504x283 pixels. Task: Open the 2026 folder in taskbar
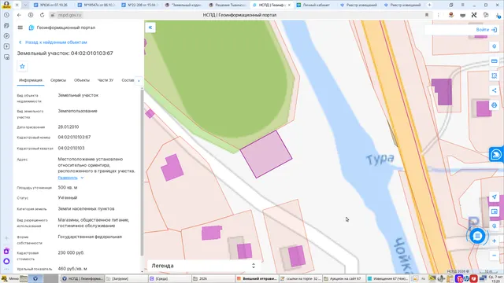(213, 278)
